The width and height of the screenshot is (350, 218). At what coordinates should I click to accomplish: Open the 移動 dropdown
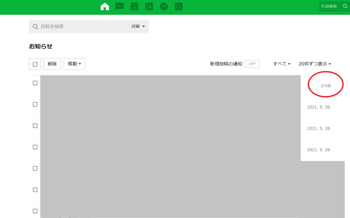click(x=74, y=64)
